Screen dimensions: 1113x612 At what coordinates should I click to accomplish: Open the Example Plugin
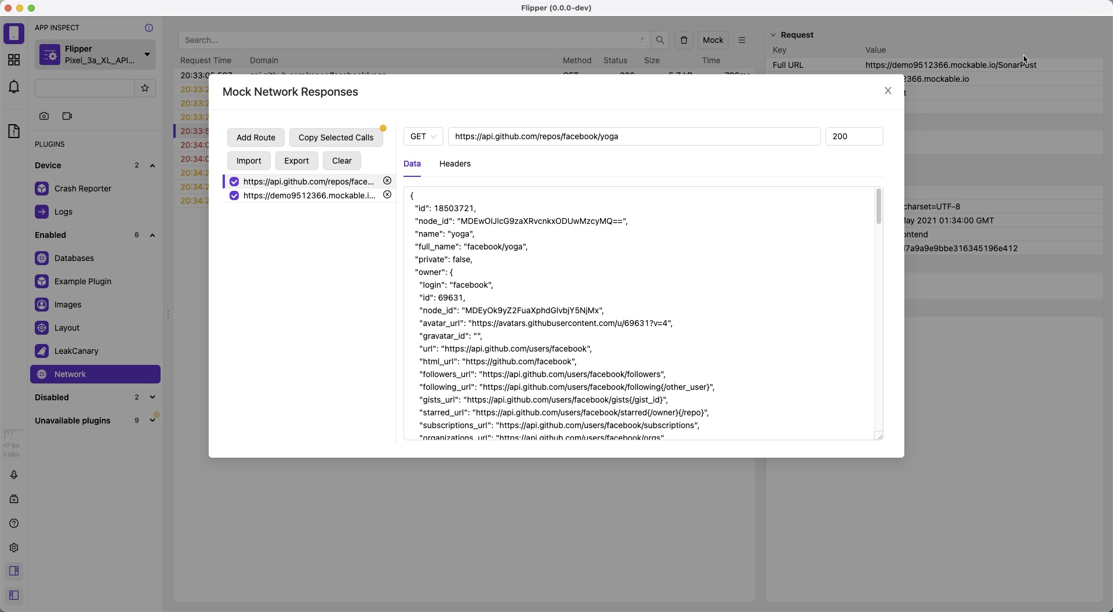tap(95, 281)
